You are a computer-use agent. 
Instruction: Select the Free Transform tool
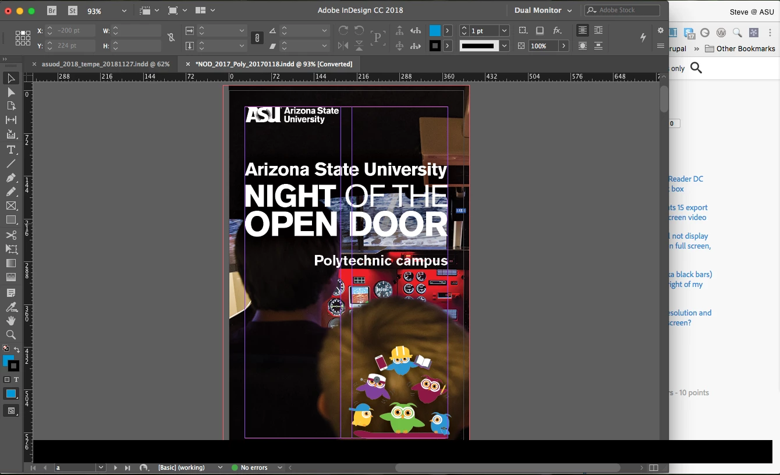(x=11, y=249)
